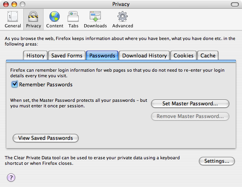The width and height of the screenshot is (242, 187).
Task: Uncheck the Remember Passwords checkbox
Action: 15,84
